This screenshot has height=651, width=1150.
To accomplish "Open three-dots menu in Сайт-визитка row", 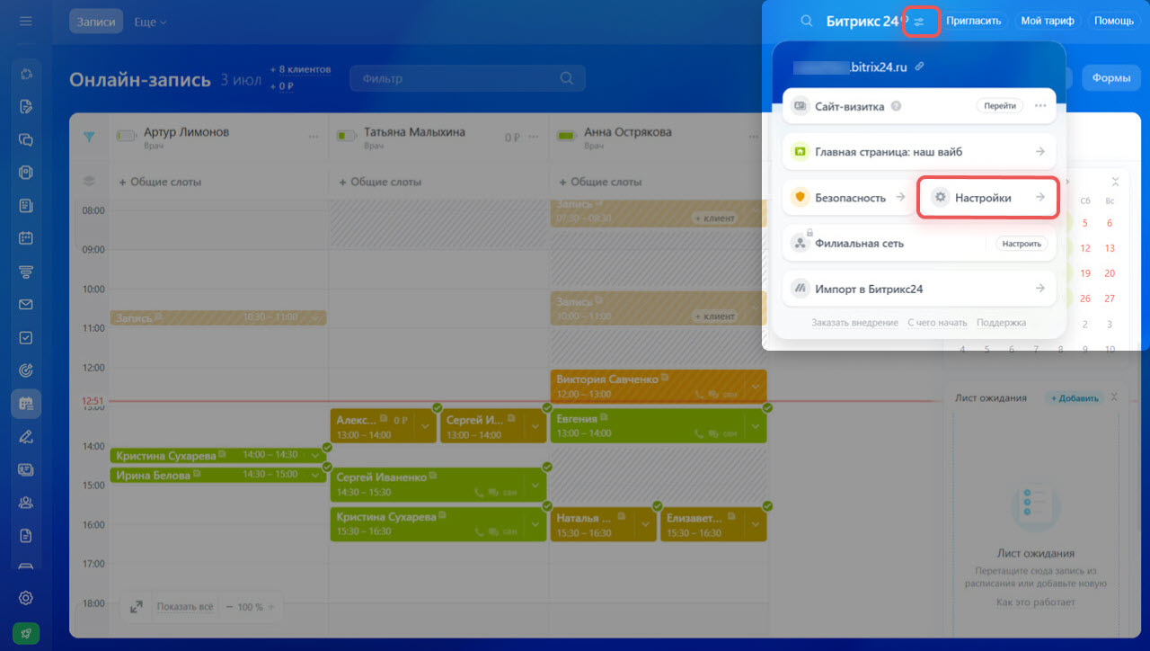I will pos(1040,106).
